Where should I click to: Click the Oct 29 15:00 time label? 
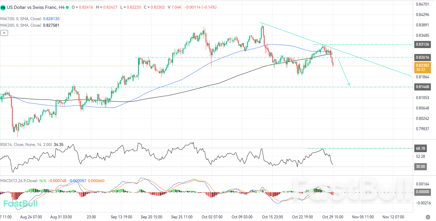click(333, 217)
